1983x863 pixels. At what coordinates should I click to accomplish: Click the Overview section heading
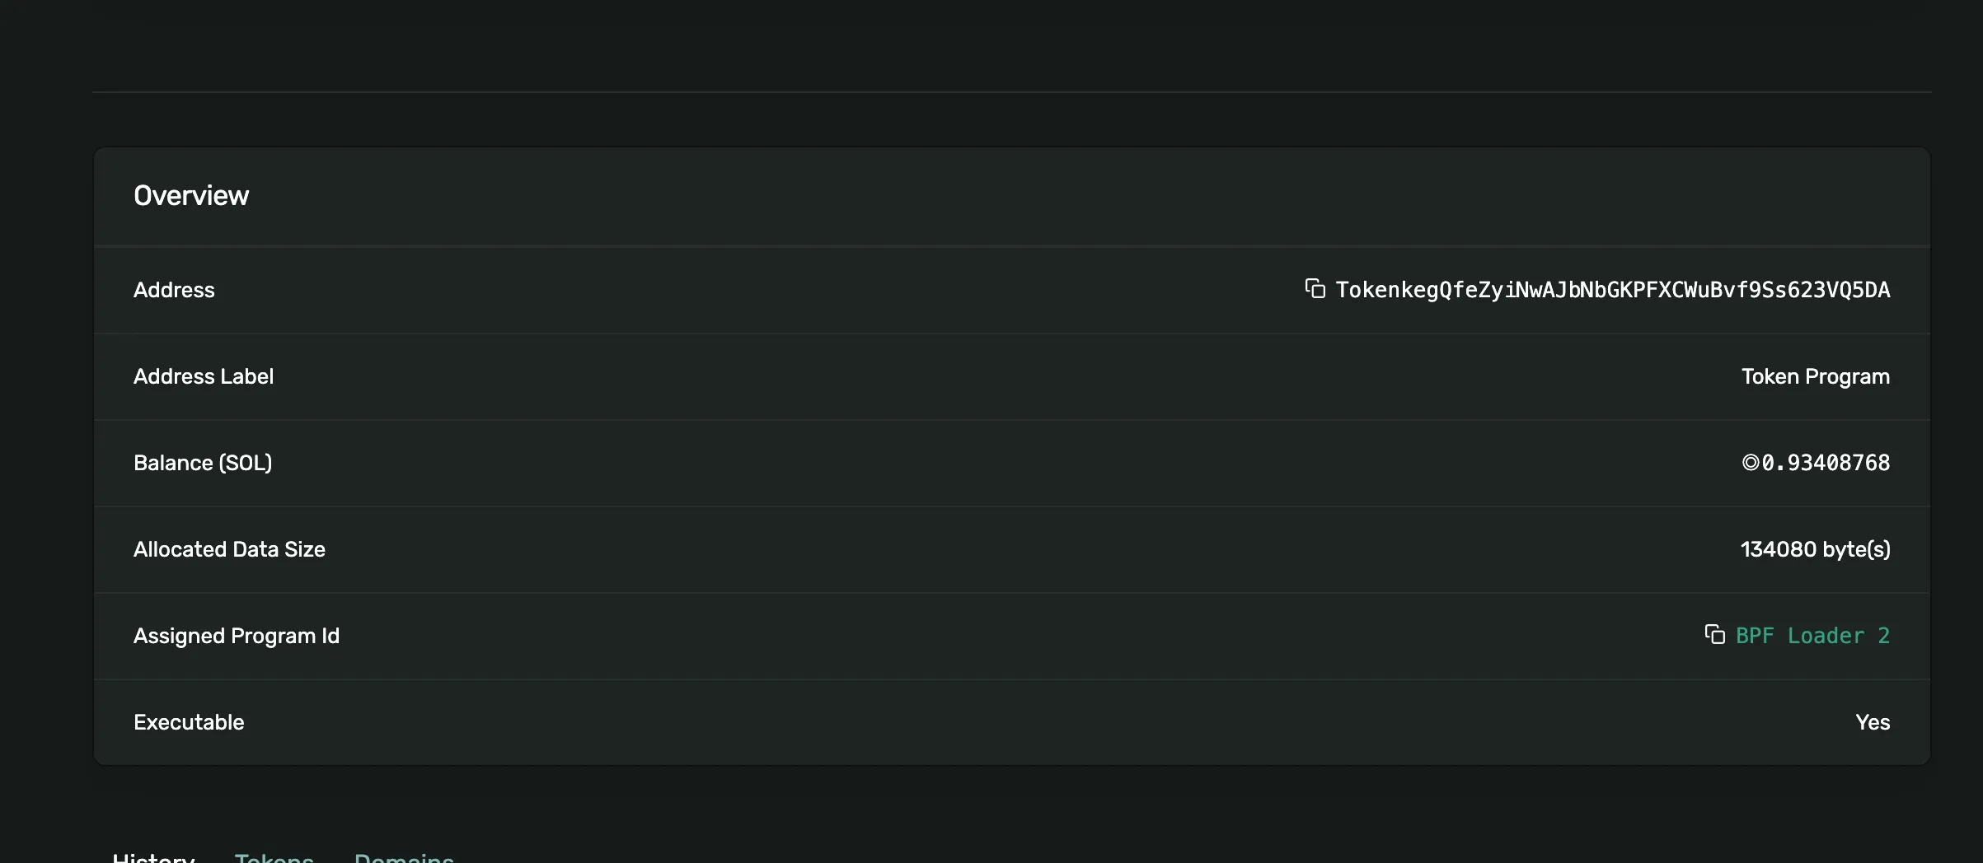pos(191,195)
